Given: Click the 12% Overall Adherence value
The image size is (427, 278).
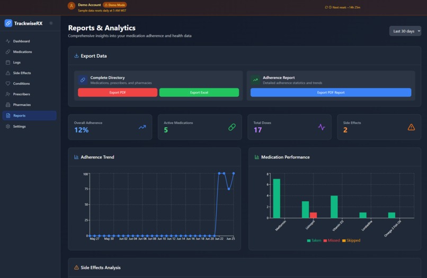Looking at the screenshot, I should coord(82,130).
